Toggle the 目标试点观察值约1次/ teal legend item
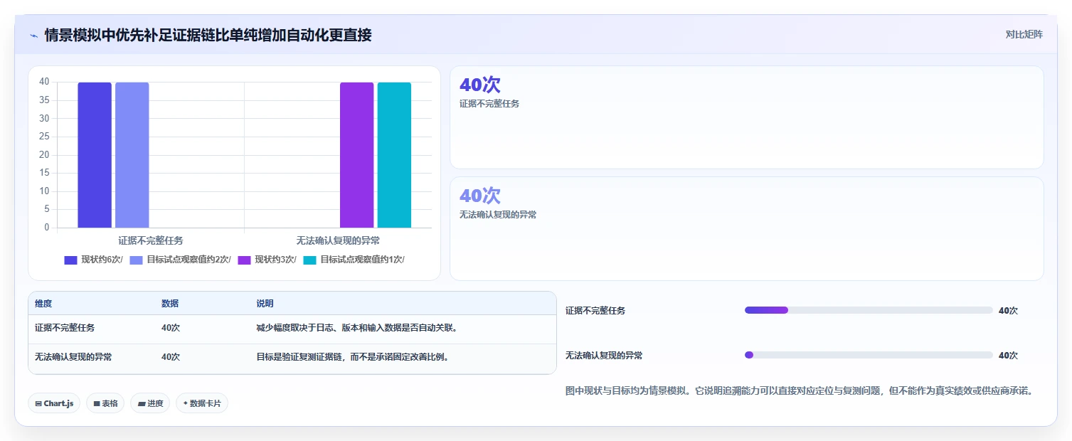 coord(354,260)
